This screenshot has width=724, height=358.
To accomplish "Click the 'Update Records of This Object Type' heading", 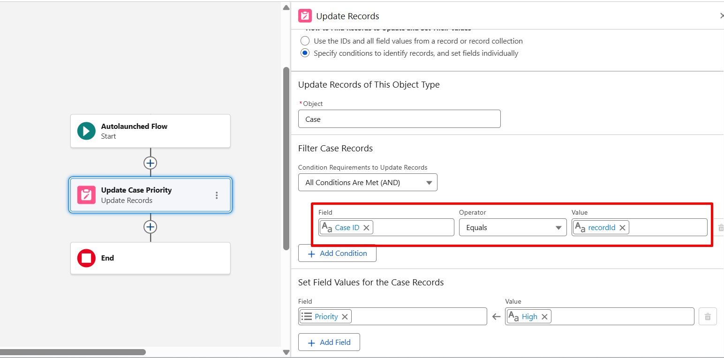I will coord(369,85).
